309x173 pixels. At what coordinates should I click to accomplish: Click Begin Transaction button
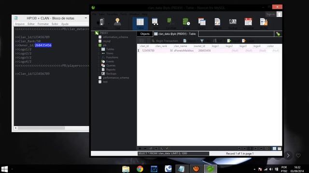(x=165, y=41)
